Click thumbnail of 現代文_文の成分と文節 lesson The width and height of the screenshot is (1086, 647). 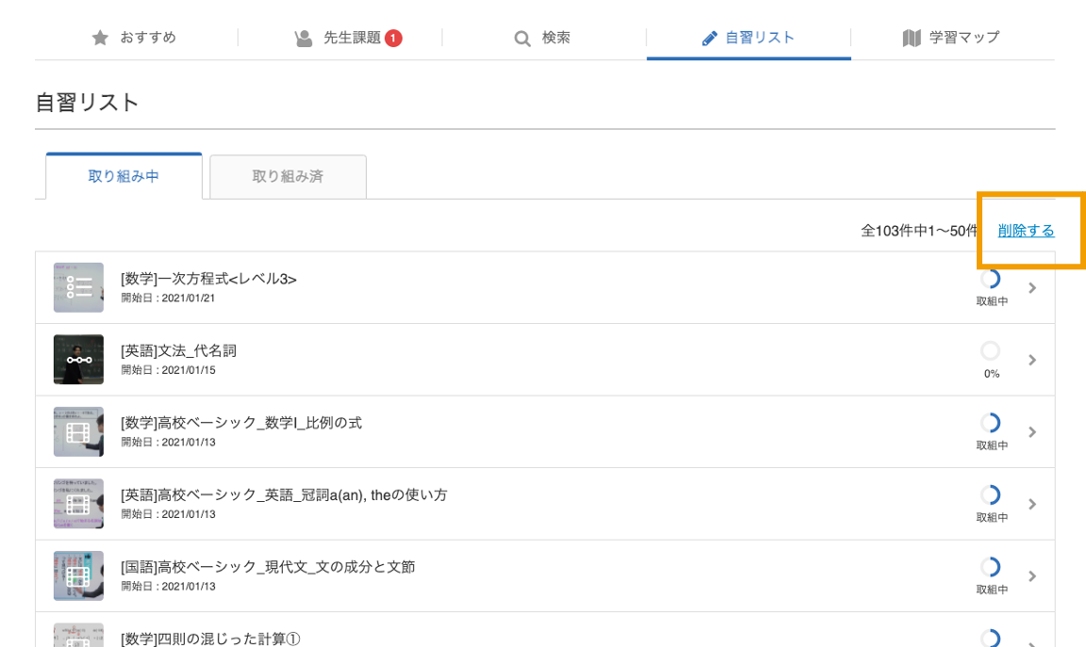pos(79,575)
